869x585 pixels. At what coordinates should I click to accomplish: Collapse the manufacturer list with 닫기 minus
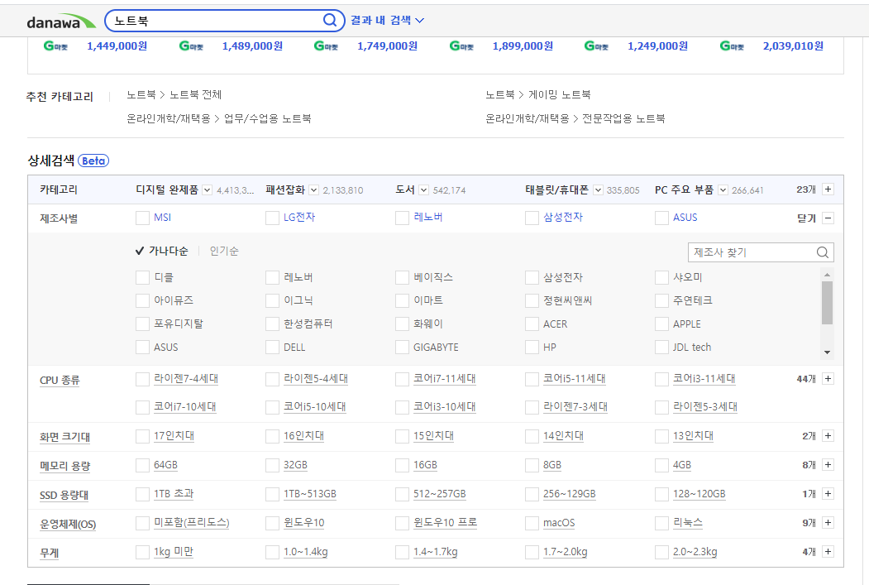(x=828, y=218)
